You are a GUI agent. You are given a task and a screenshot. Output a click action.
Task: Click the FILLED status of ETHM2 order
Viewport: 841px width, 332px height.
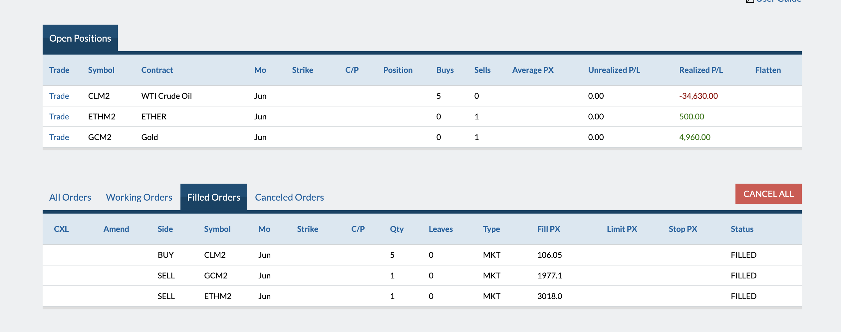(744, 296)
